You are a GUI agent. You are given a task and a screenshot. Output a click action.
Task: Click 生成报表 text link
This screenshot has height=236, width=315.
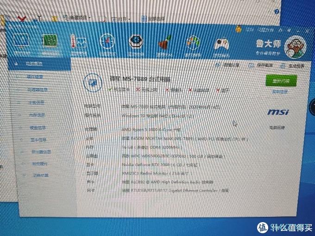(296, 66)
